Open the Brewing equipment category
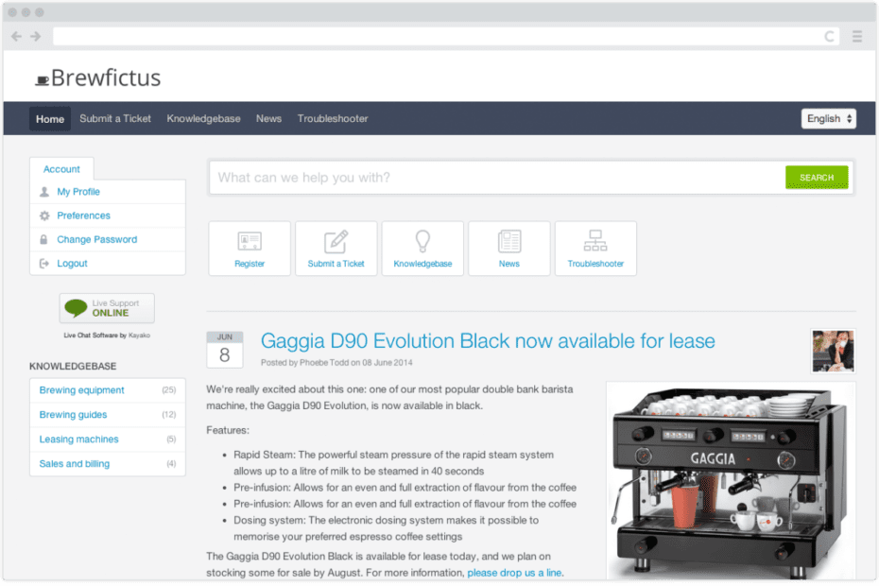The height and width of the screenshot is (586, 879). pyautogui.click(x=82, y=390)
